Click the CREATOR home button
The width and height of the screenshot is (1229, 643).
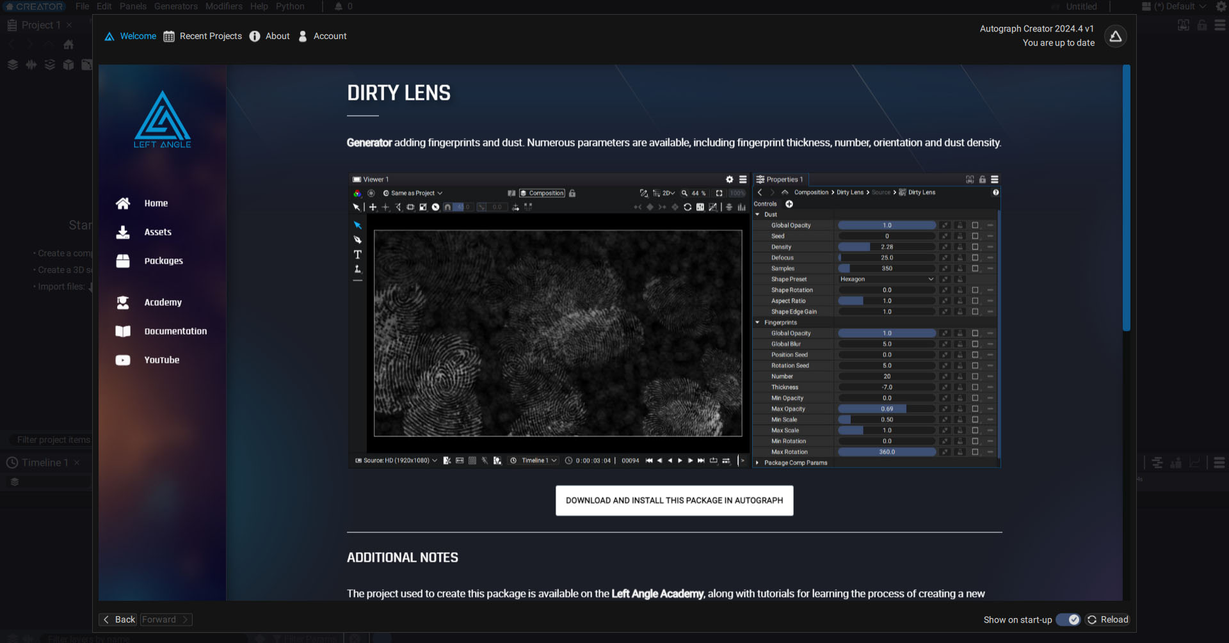[35, 6]
